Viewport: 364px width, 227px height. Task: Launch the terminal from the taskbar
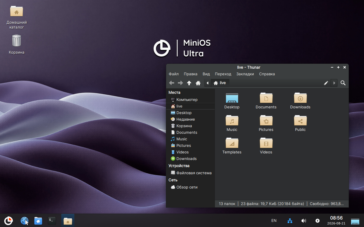point(52,220)
